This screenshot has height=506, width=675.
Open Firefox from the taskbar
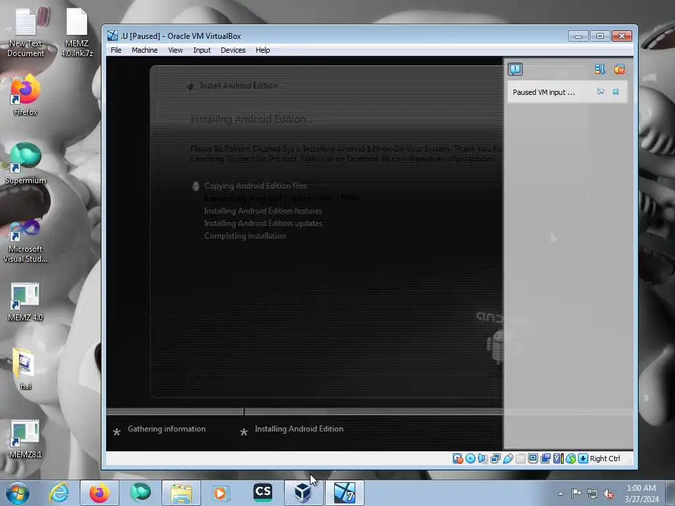pyautogui.click(x=100, y=493)
